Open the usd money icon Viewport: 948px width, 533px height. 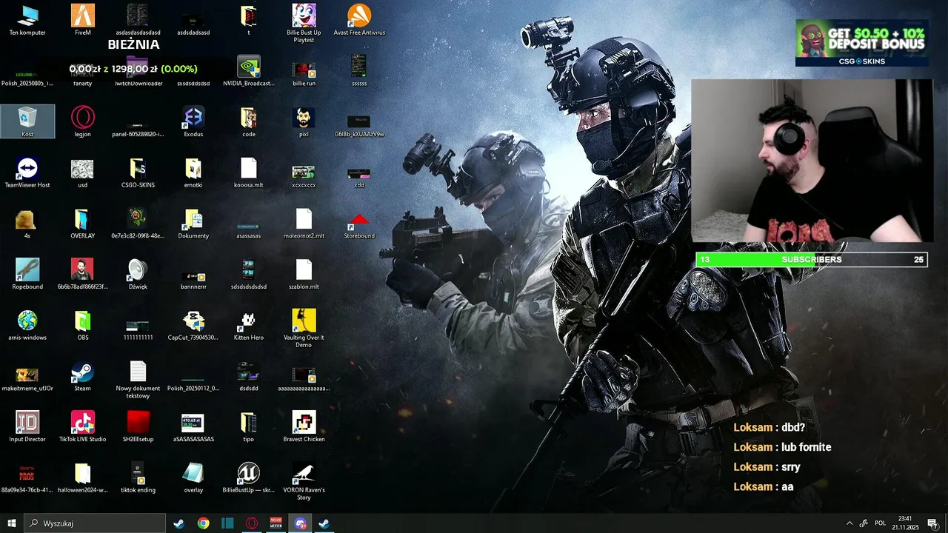point(82,172)
